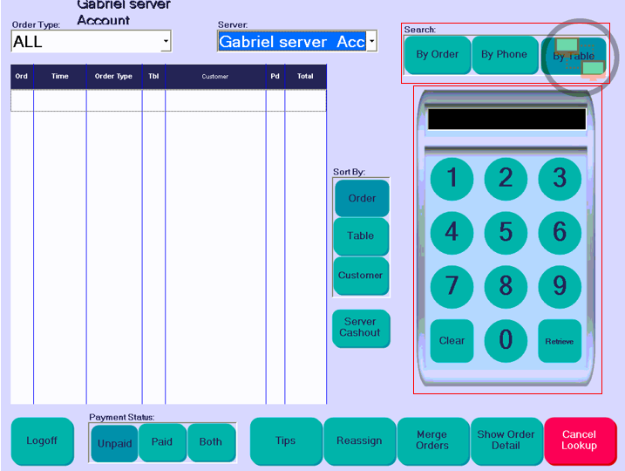The image size is (625, 471).
Task: Open the Order Type dropdown
Action: [x=166, y=41]
